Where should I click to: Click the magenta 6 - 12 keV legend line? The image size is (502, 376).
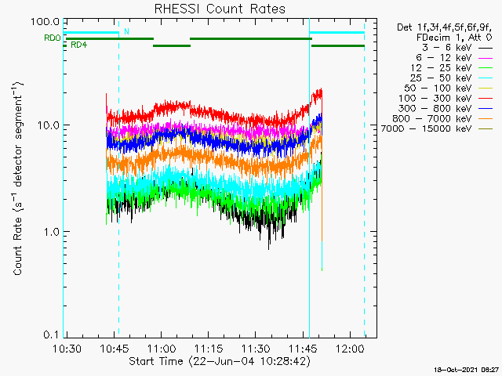(486, 57)
